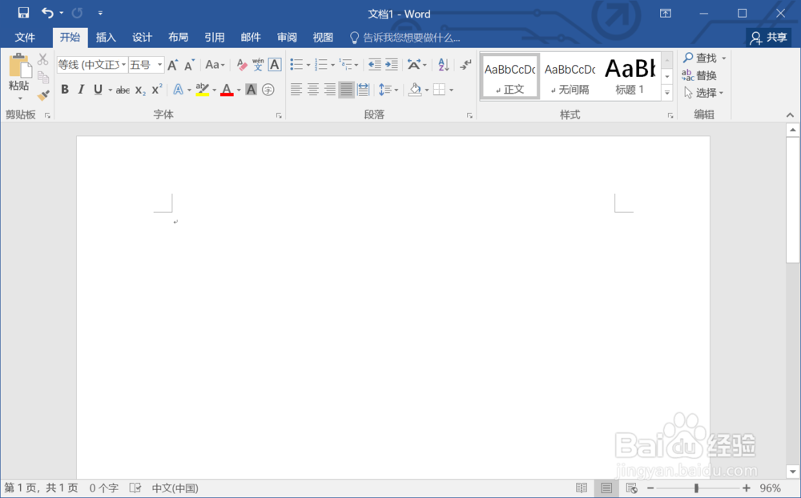
Task: Click the tell me search box
Action: click(405, 38)
